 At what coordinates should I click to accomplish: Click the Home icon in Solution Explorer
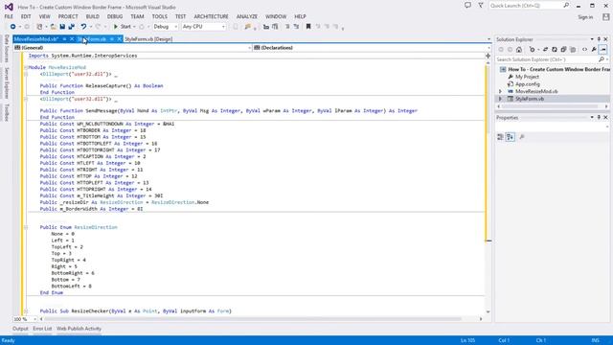519,50
